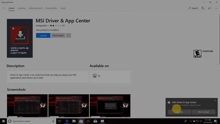This screenshot has width=220, height=124.
Task: Select the Productivity tab
Action: (51, 8)
